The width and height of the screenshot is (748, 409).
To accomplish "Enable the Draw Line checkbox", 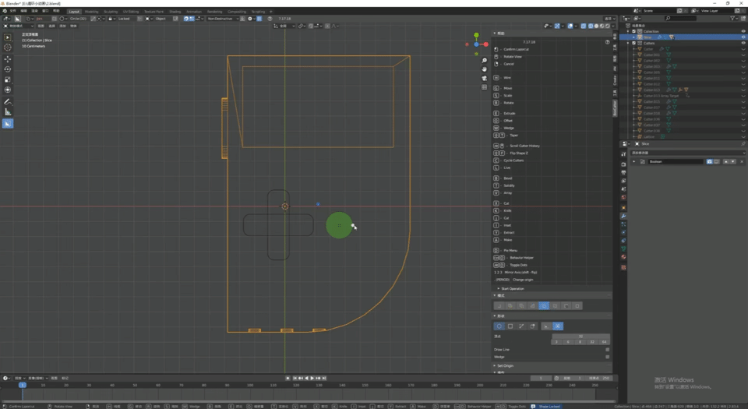I will (607, 350).
